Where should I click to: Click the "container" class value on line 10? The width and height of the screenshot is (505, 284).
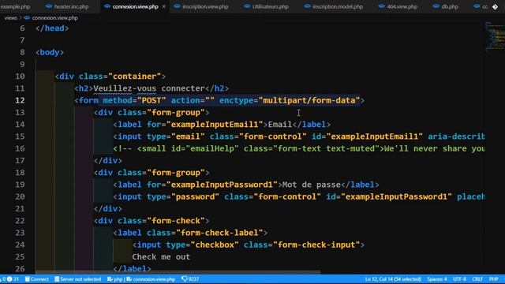tap(135, 77)
